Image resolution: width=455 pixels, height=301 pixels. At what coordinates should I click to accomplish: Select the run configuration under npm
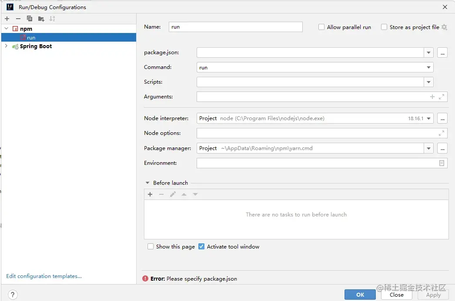point(69,37)
